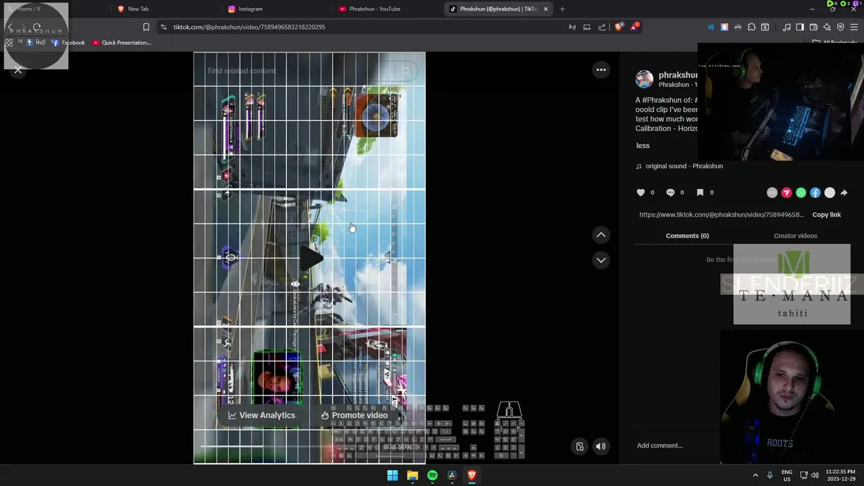
Task: Like the video with heart icon
Action: [x=641, y=192]
